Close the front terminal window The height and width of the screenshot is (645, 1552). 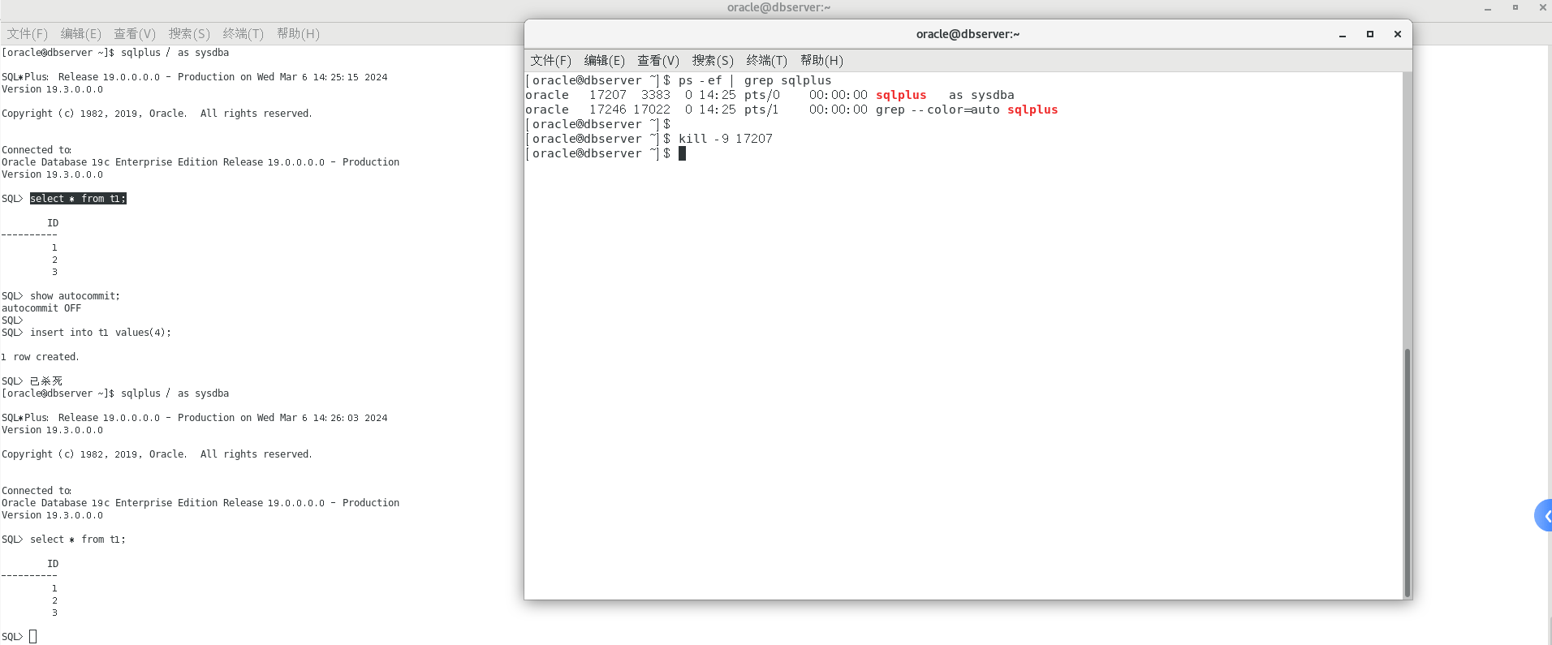click(x=1398, y=34)
